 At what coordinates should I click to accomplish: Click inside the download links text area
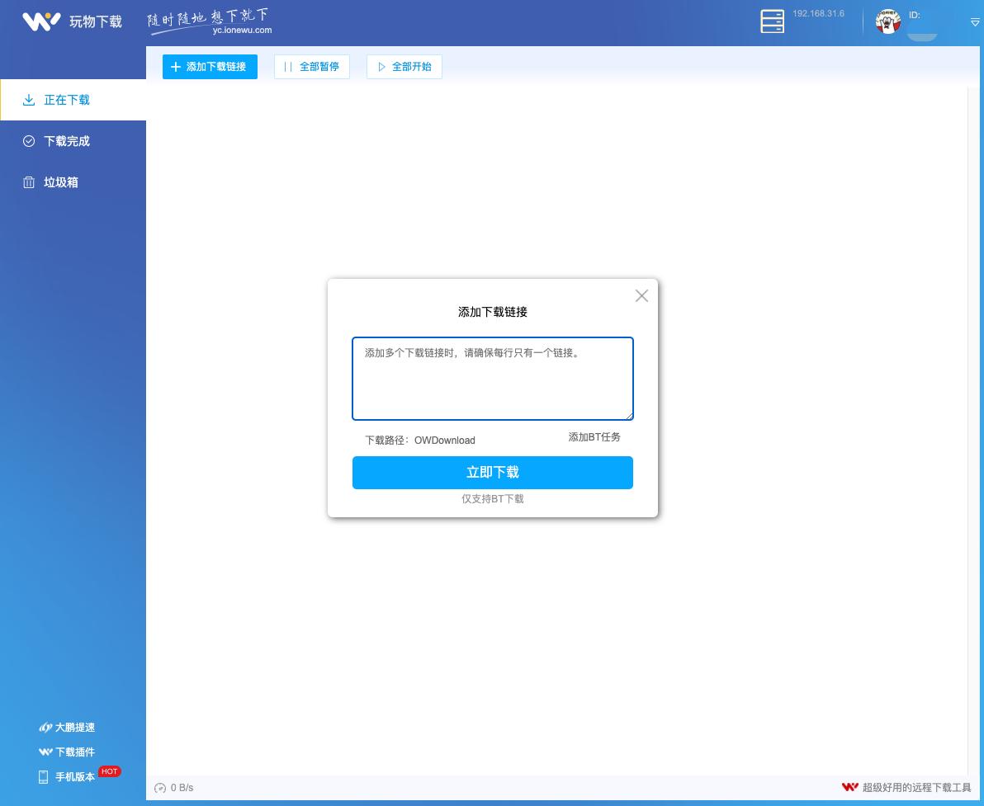[493, 378]
